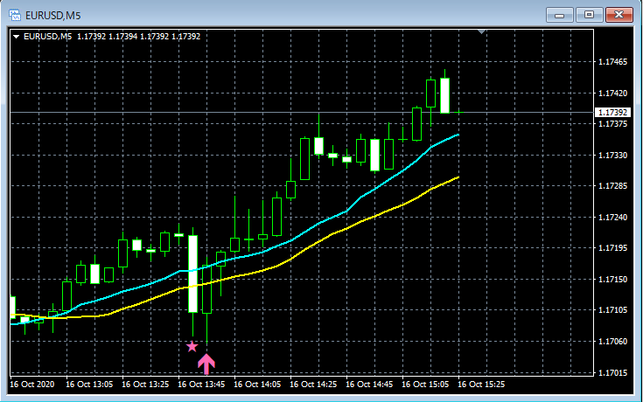Click the EURUSD,M5 title bar text
Viewport: 643px width, 402px height.
52,16
